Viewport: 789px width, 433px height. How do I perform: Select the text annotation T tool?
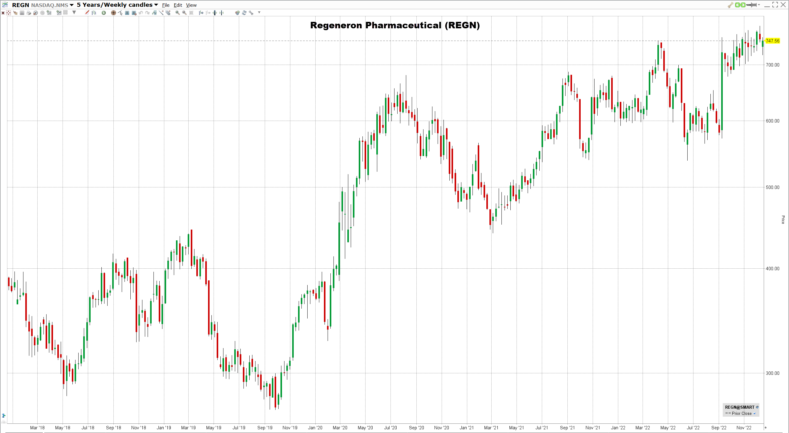click(x=127, y=13)
